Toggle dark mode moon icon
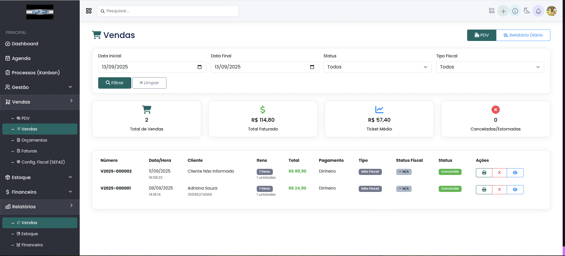The width and height of the screenshot is (565, 256). tap(527, 11)
